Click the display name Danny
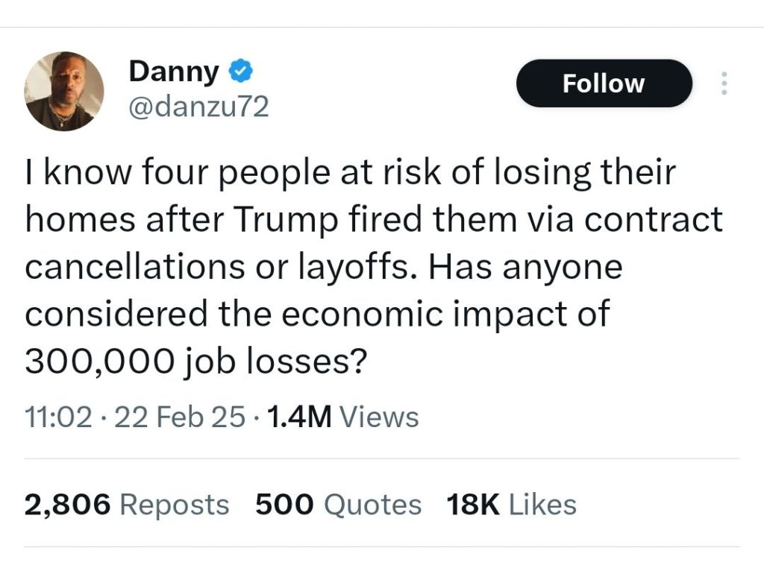This screenshot has height=574, width=764. (173, 72)
